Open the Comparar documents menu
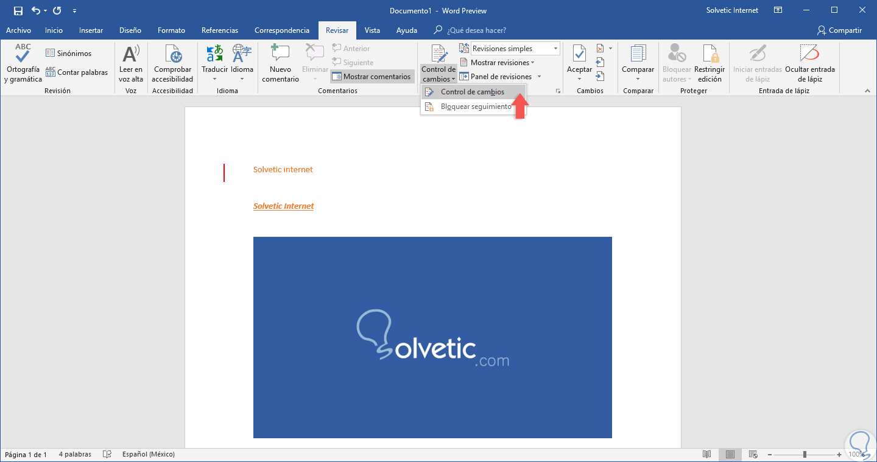 pos(638,64)
